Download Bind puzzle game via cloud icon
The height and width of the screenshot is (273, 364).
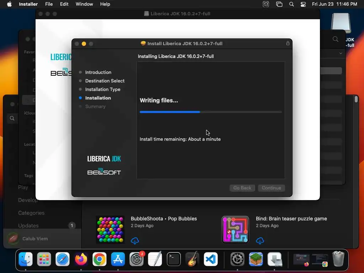click(260, 241)
